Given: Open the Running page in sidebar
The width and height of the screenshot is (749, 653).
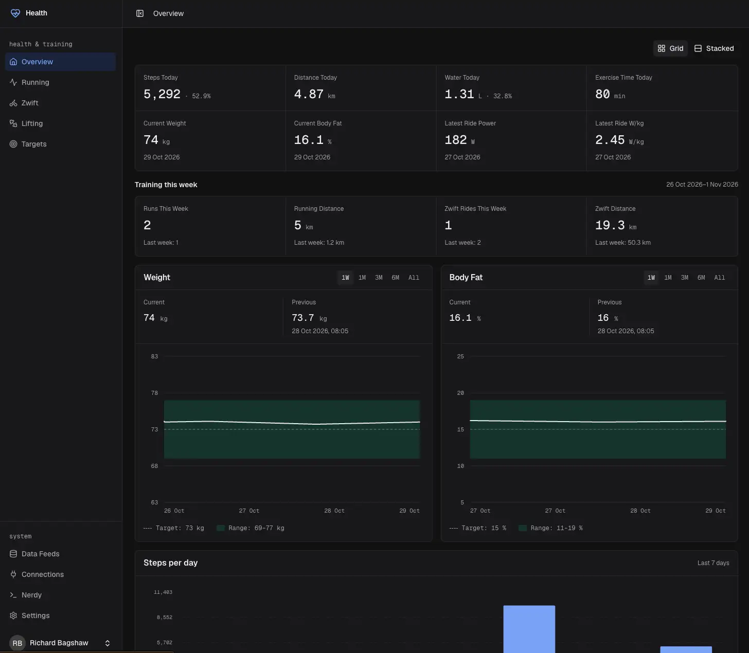Looking at the screenshot, I should pyautogui.click(x=61, y=82).
